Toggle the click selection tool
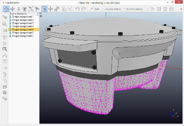 (x=44, y=9)
